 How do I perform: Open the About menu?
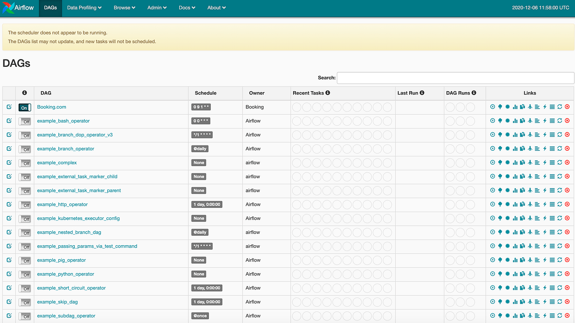[216, 8]
